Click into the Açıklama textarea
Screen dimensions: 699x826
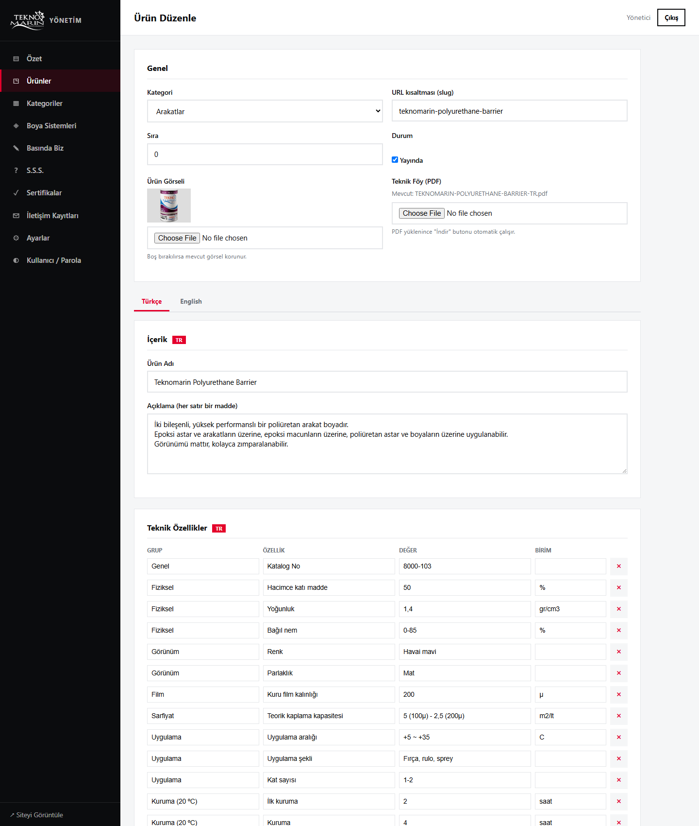(x=387, y=444)
